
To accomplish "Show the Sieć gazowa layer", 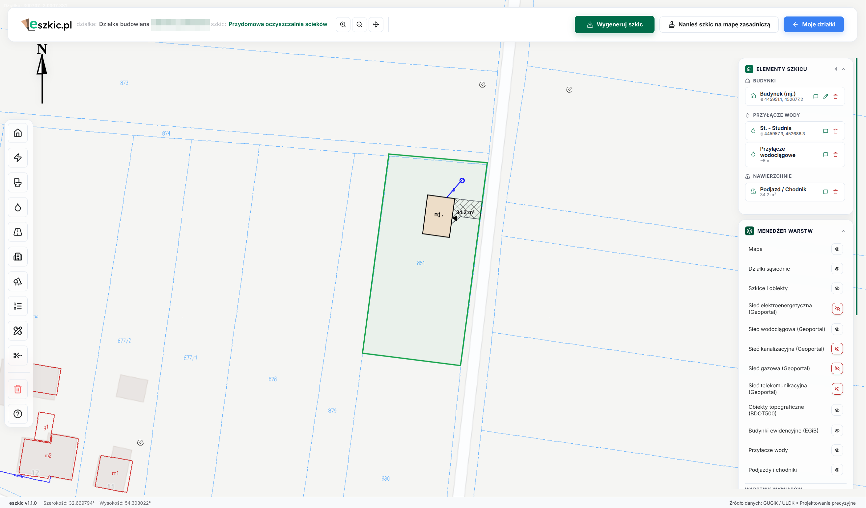I will (837, 368).
